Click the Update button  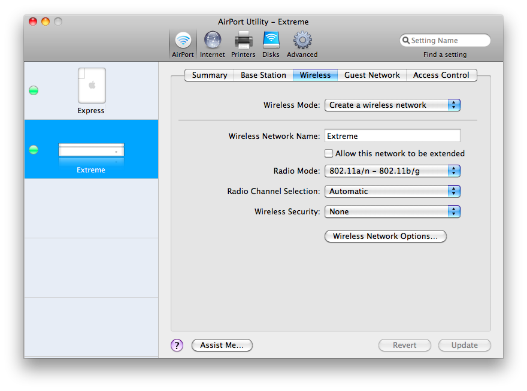(465, 345)
